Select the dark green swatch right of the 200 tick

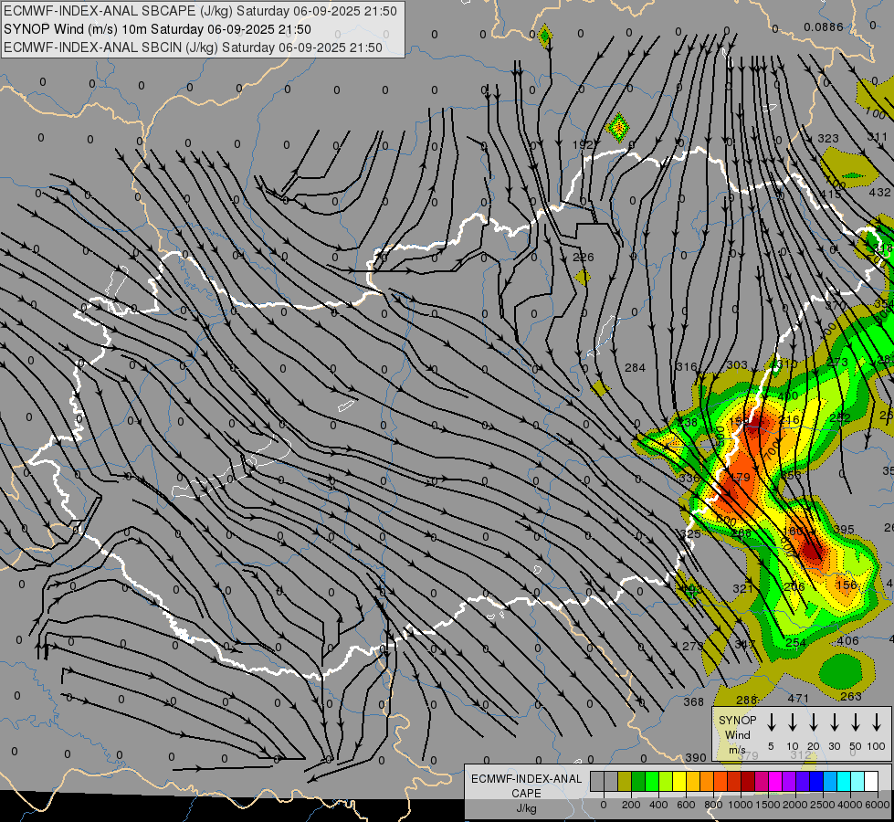point(638,782)
